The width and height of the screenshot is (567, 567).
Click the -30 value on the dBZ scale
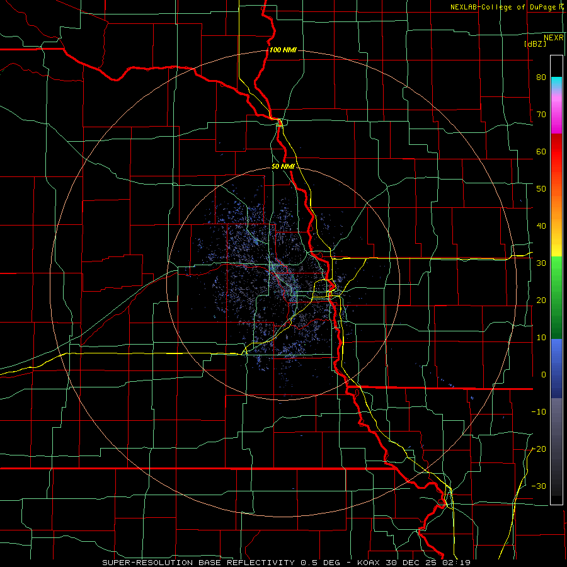pos(539,486)
